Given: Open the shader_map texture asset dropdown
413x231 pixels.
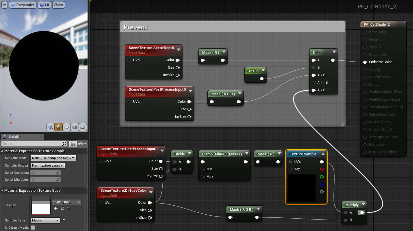Looking at the screenshot, I should point(66,202).
